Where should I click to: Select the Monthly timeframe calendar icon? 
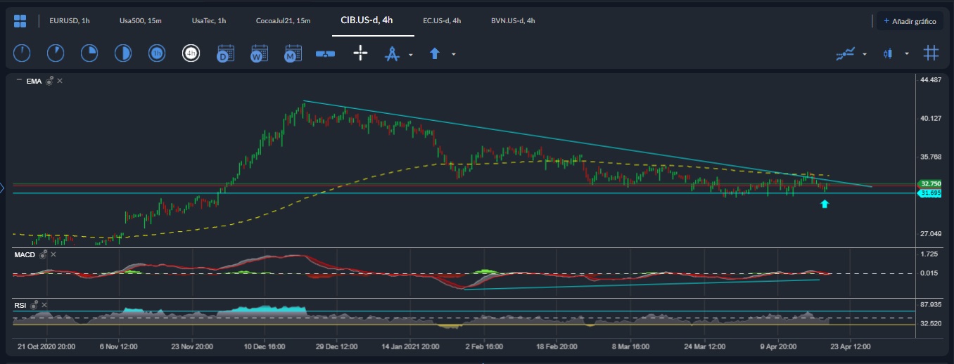tap(293, 53)
